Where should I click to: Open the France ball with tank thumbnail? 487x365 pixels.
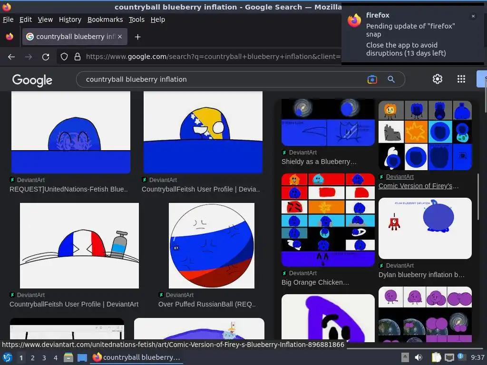(x=79, y=246)
